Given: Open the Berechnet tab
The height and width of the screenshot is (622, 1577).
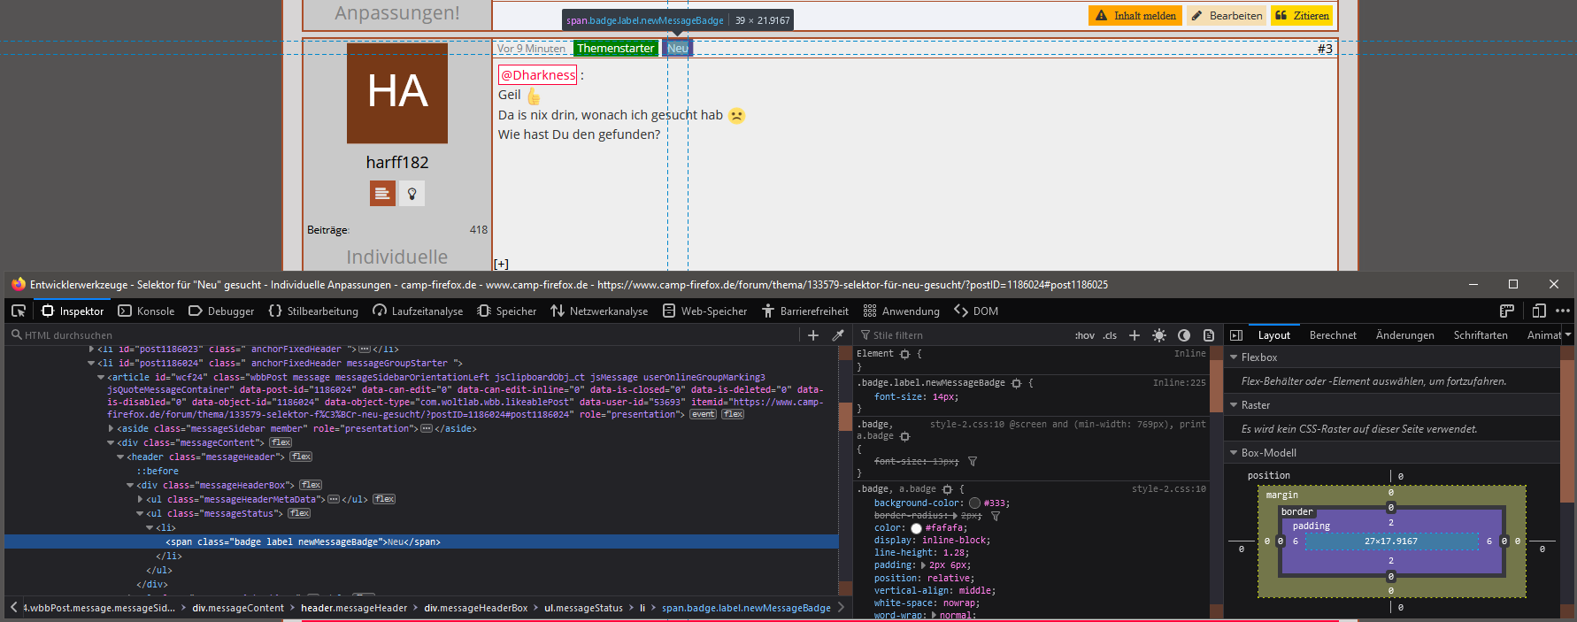Looking at the screenshot, I should pyautogui.click(x=1333, y=335).
